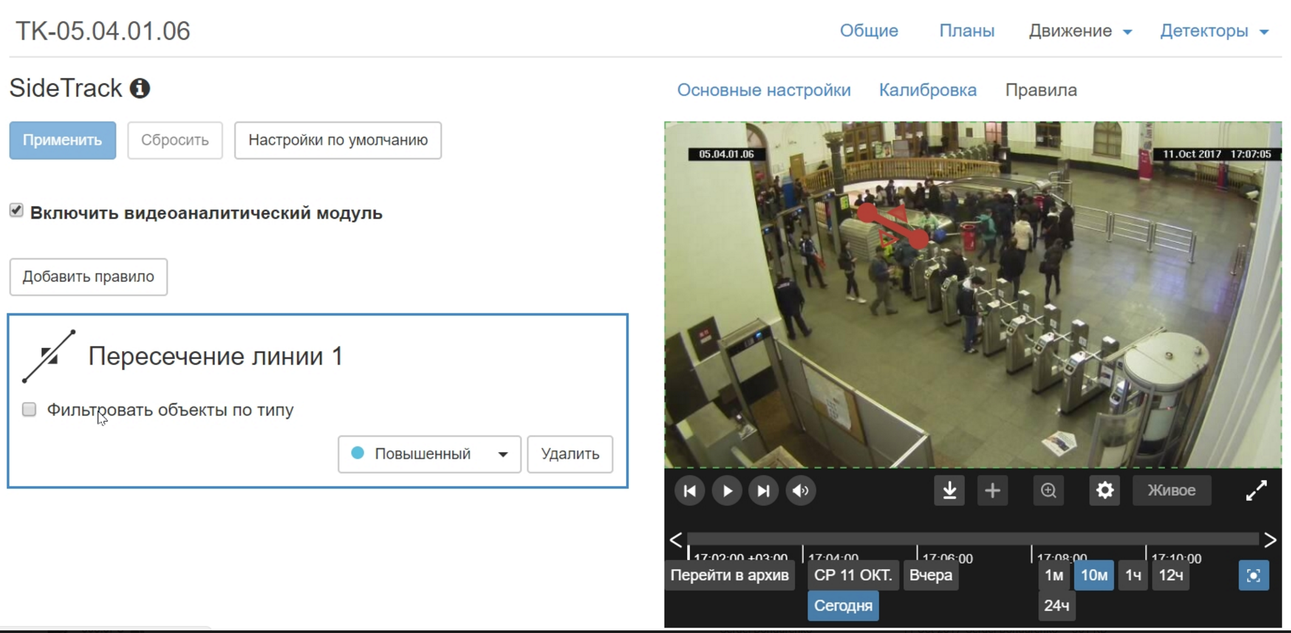Click Добавить правило button
Viewport: 1291px width, 633px height.
point(89,277)
